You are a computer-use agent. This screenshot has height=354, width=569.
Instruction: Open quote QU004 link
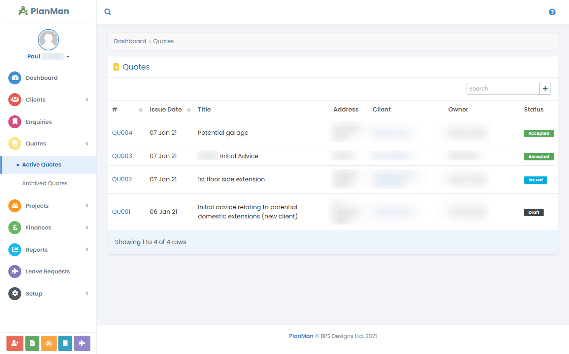point(122,133)
